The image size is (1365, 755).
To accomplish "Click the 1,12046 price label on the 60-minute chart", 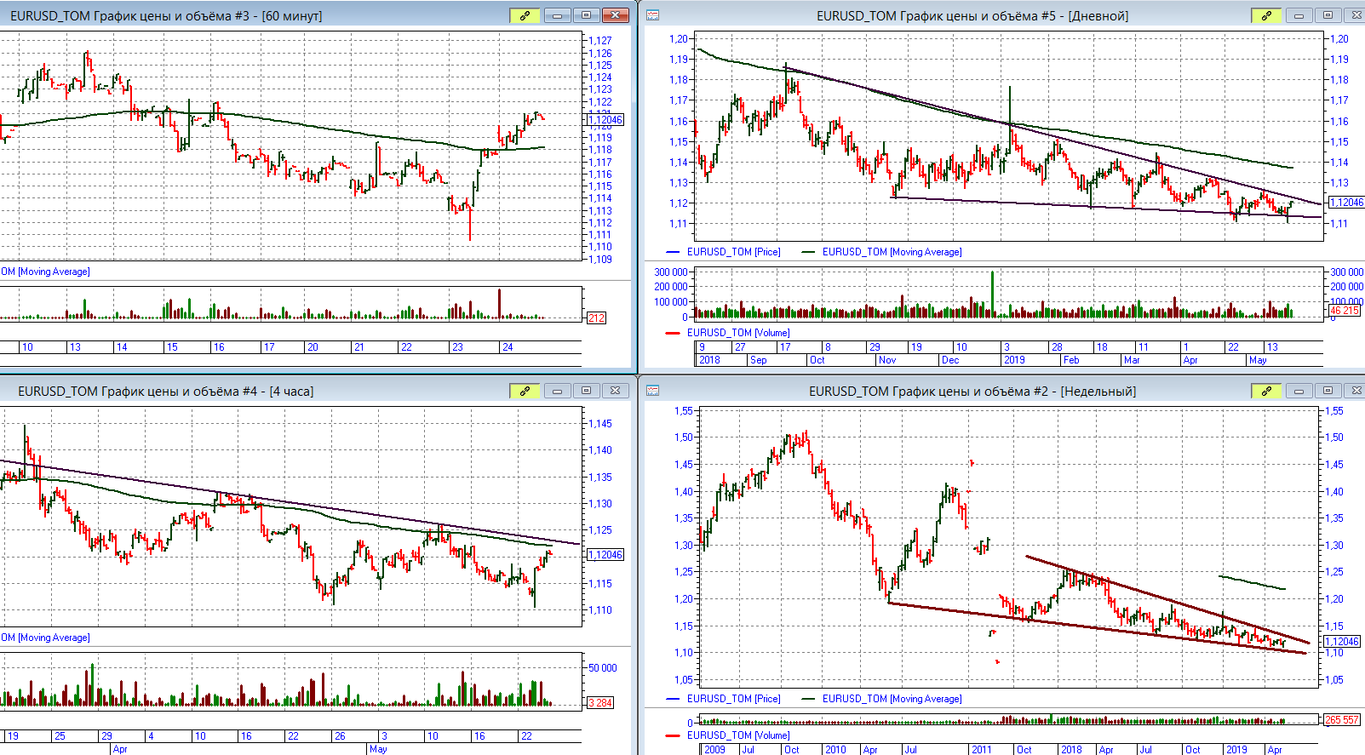I will [605, 120].
